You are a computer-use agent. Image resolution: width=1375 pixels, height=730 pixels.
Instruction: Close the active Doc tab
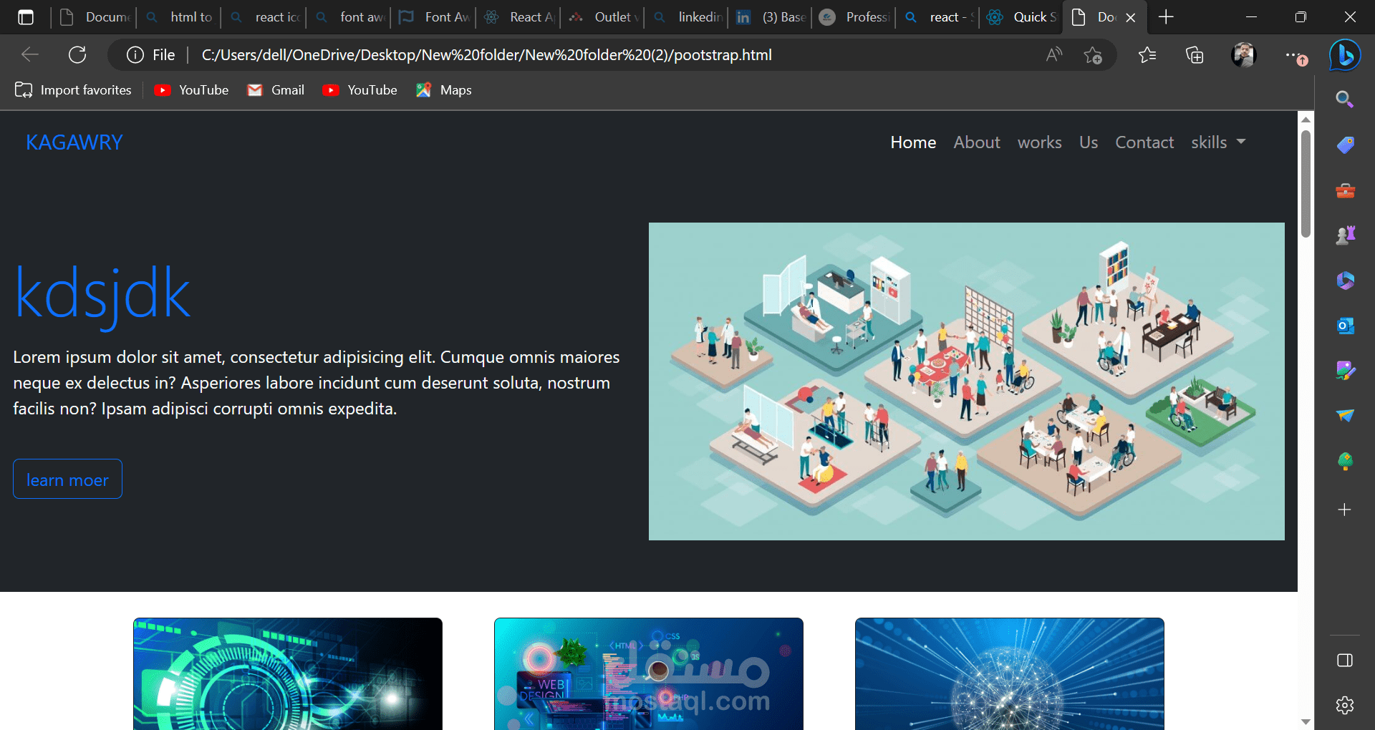coord(1131,18)
